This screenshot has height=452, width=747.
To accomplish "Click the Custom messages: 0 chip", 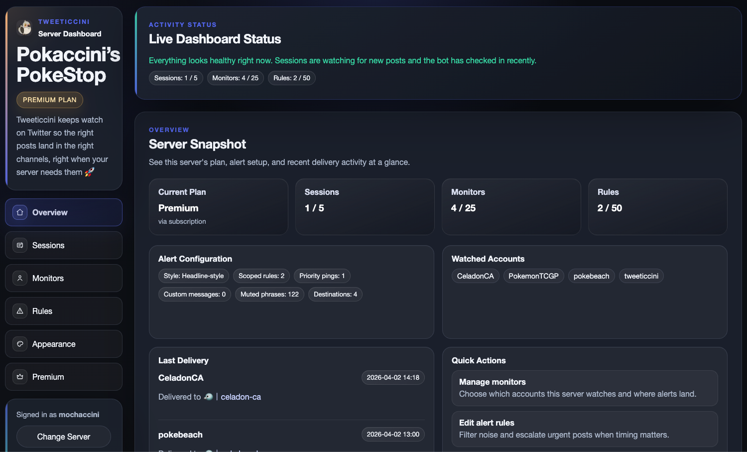I will (195, 294).
